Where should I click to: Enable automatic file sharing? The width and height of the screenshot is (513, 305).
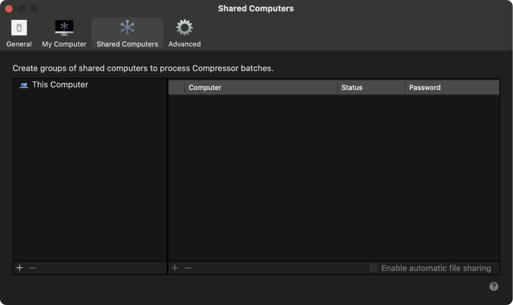373,268
